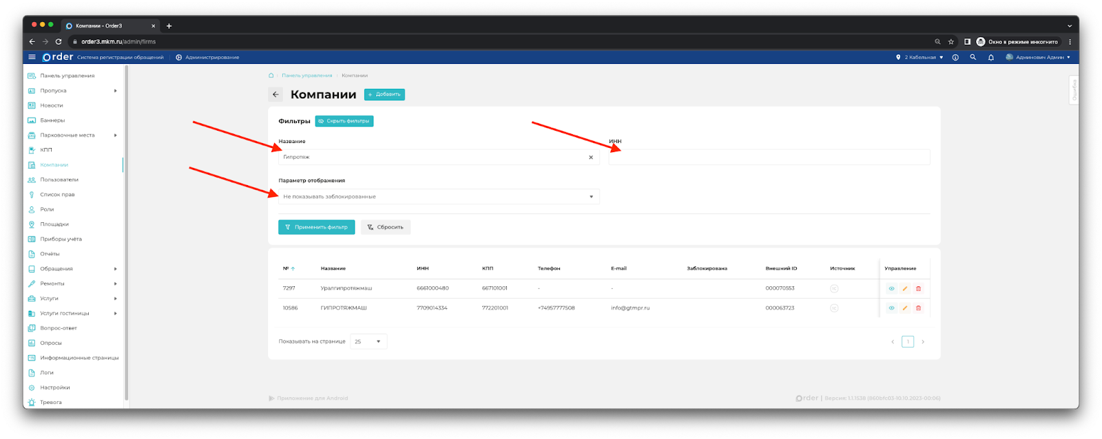Clear the Название filter with X icon

591,158
